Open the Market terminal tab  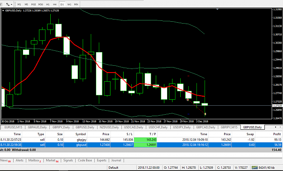click(52, 161)
